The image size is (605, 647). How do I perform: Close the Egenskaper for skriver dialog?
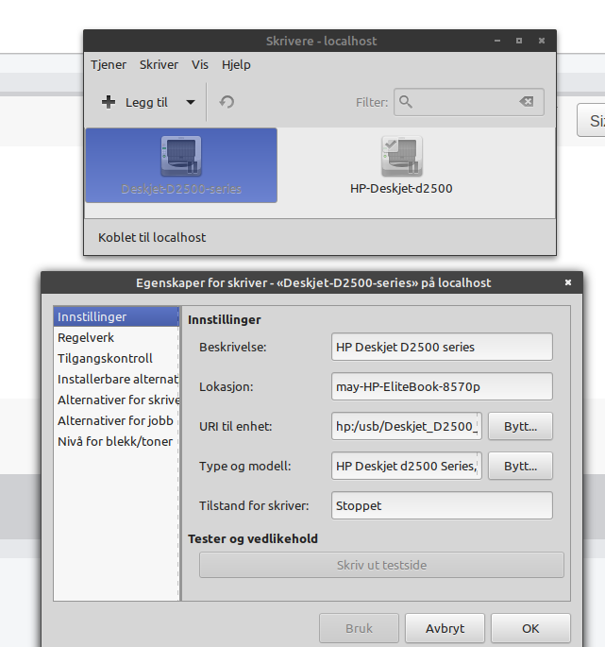[x=568, y=282]
